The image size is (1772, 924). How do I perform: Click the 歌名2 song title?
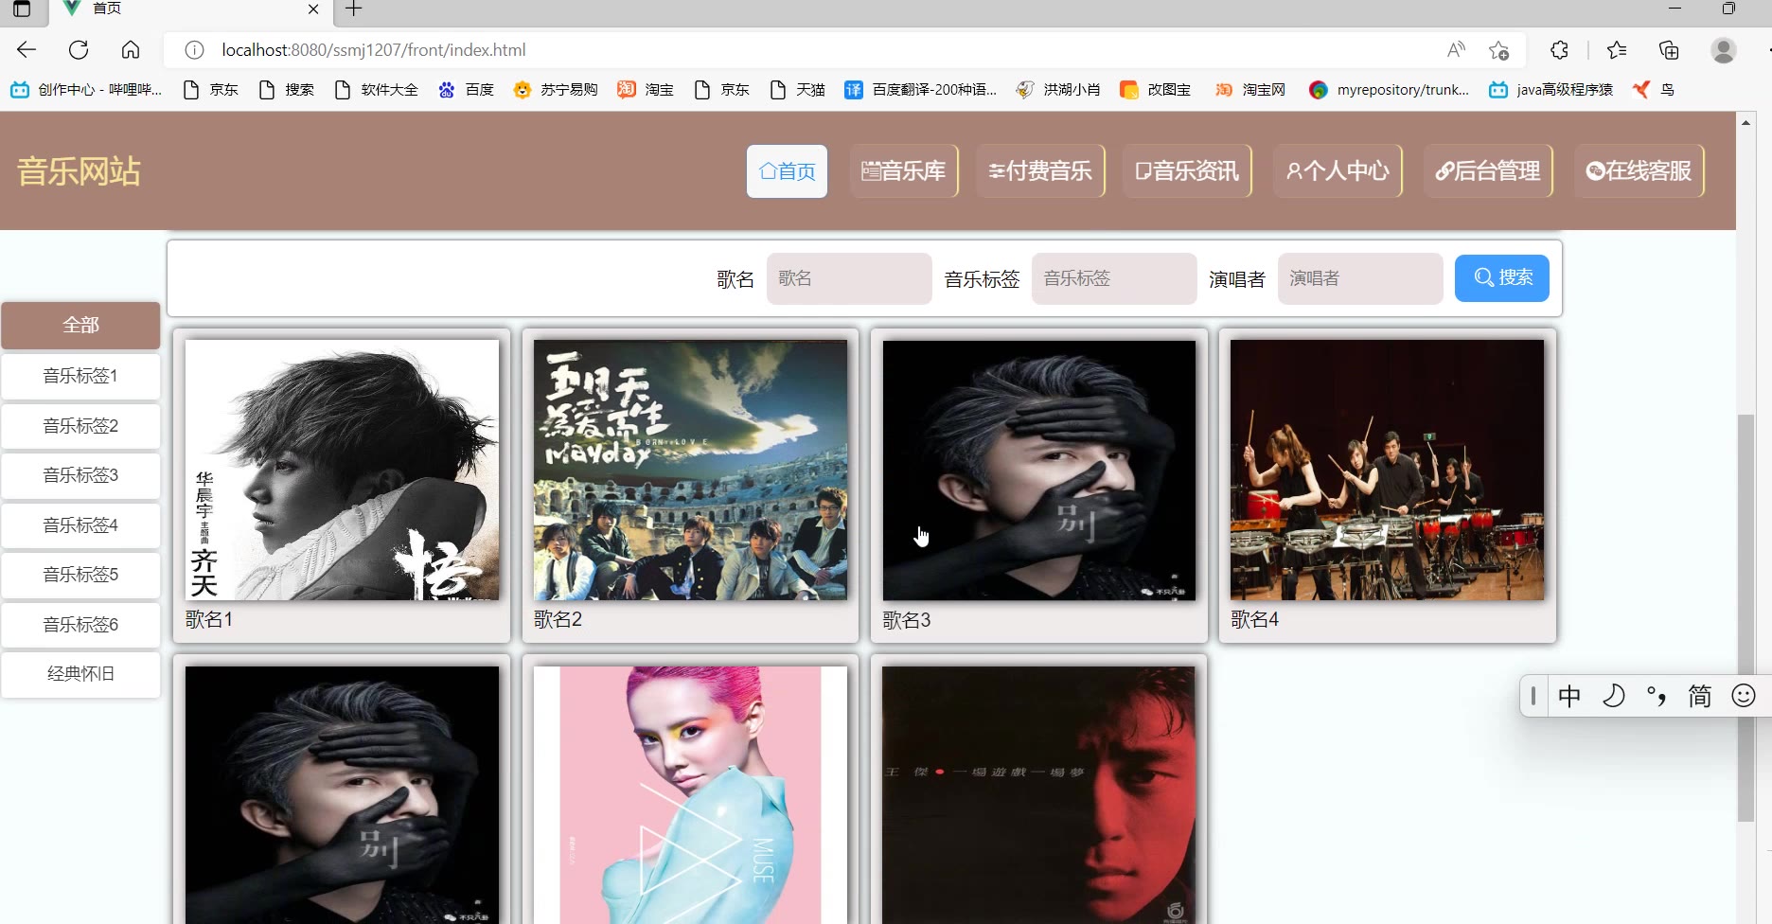click(x=558, y=620)
